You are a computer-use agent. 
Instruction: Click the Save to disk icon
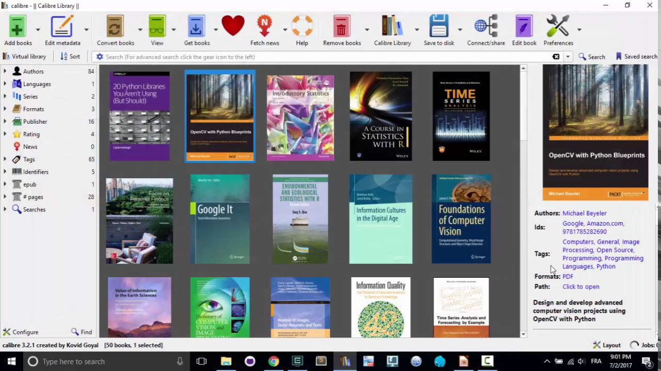[x=438, y=27]
